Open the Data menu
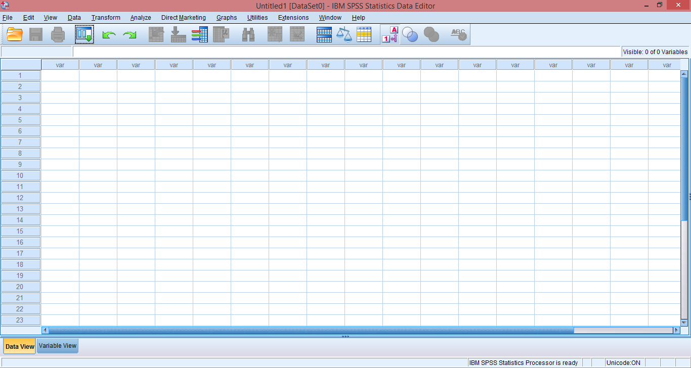 point(74,18)
